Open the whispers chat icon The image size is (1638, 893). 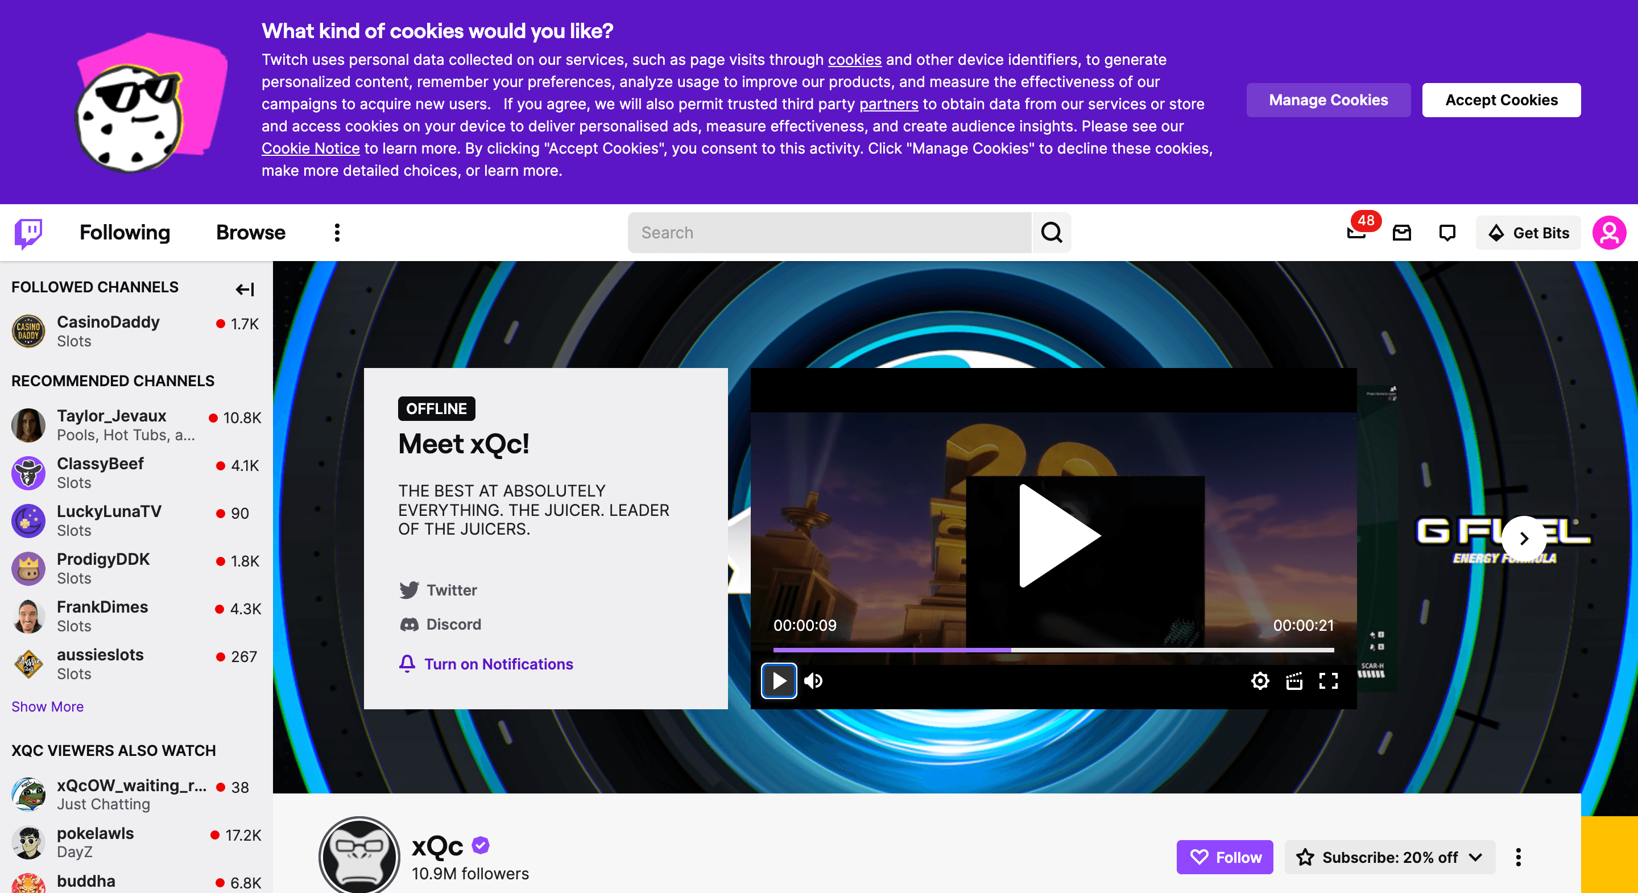tap(1447, 233)
